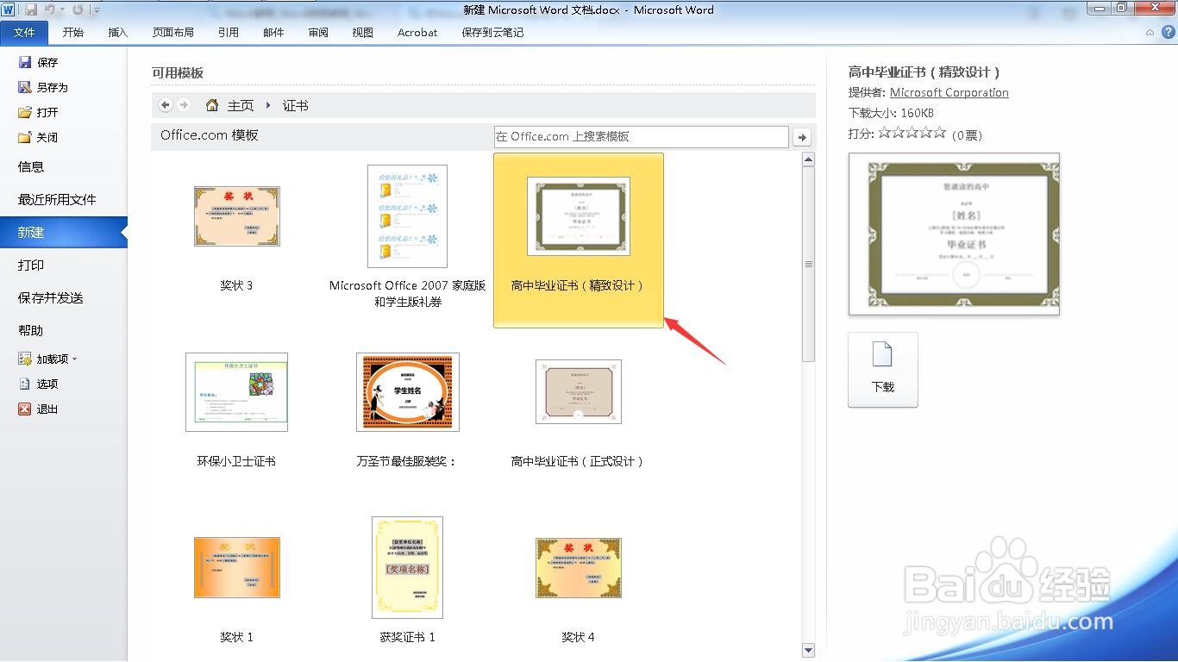The height and width of the screenshot is (662, 1178).
Task: Open the 审阅 tab
Action: click(x=318, y=32)
